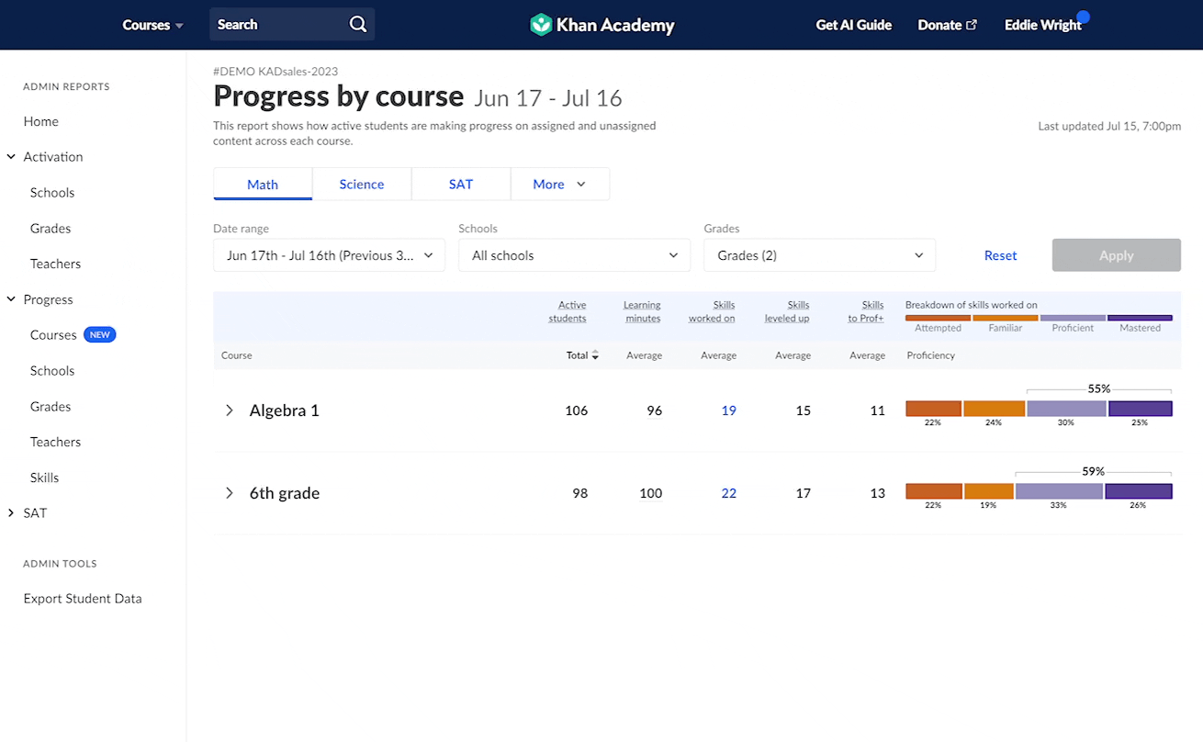
Task: Click the Familiar legend color swatch
Action: pos(1005,318)
